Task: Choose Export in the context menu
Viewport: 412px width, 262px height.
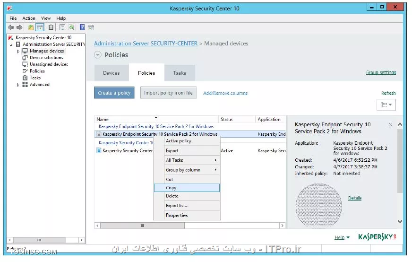Action: pos(187,151)
